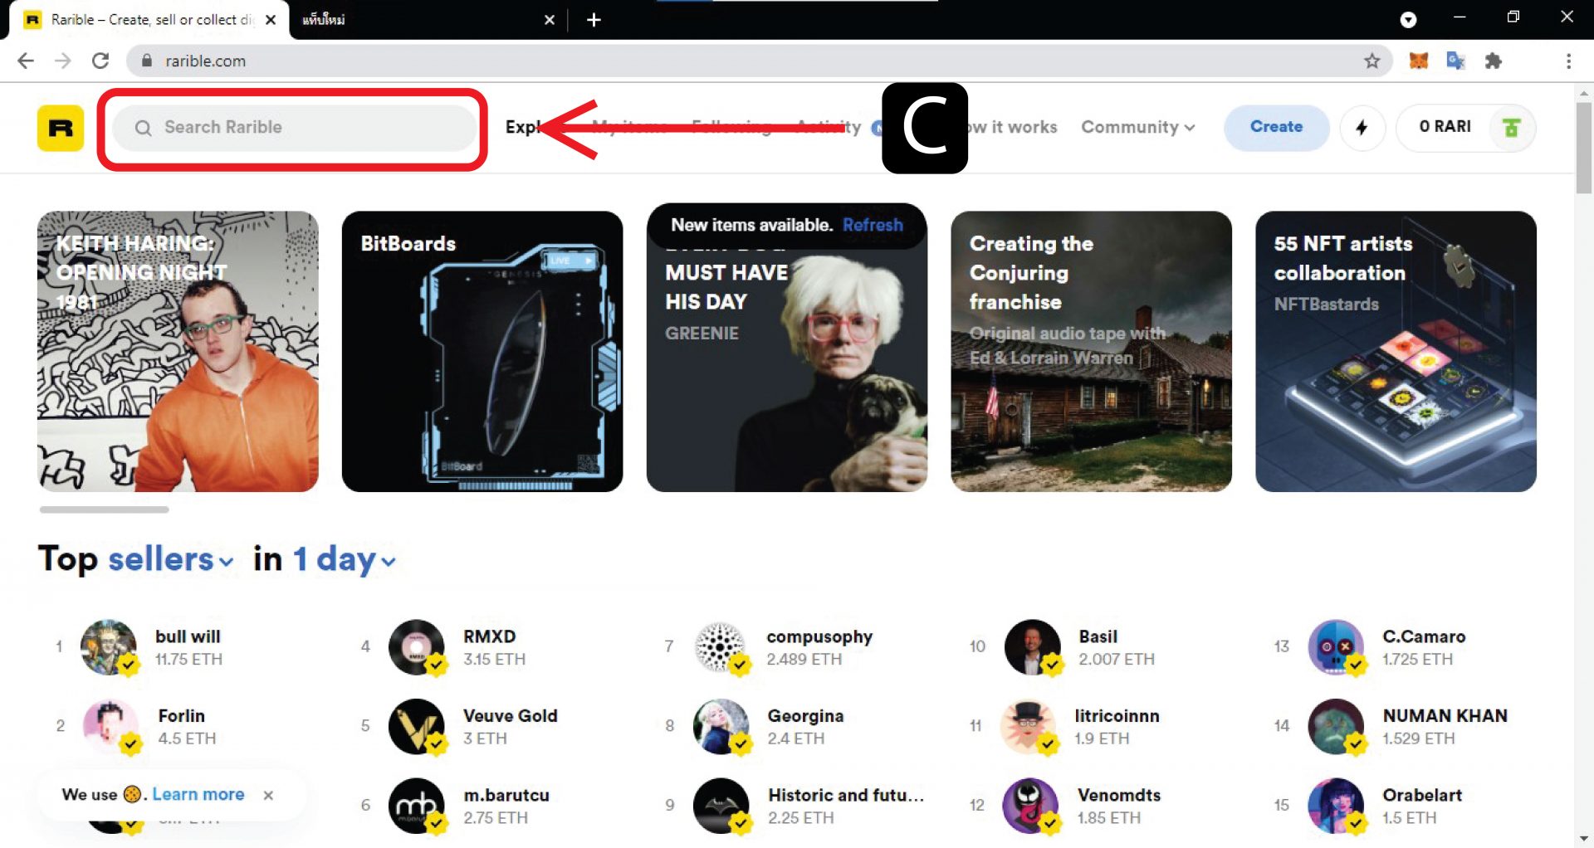View site lock information icon
This screenshot has width=1594, height=848.
coord(147,61)
